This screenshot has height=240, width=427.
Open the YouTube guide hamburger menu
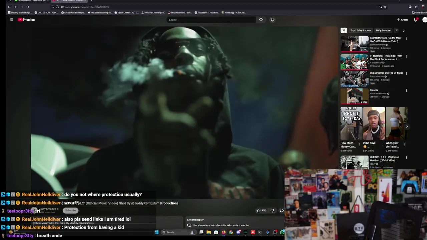pos(12,20)
